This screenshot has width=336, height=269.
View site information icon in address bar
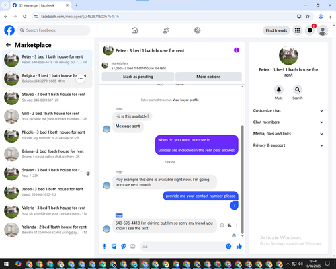36,17
